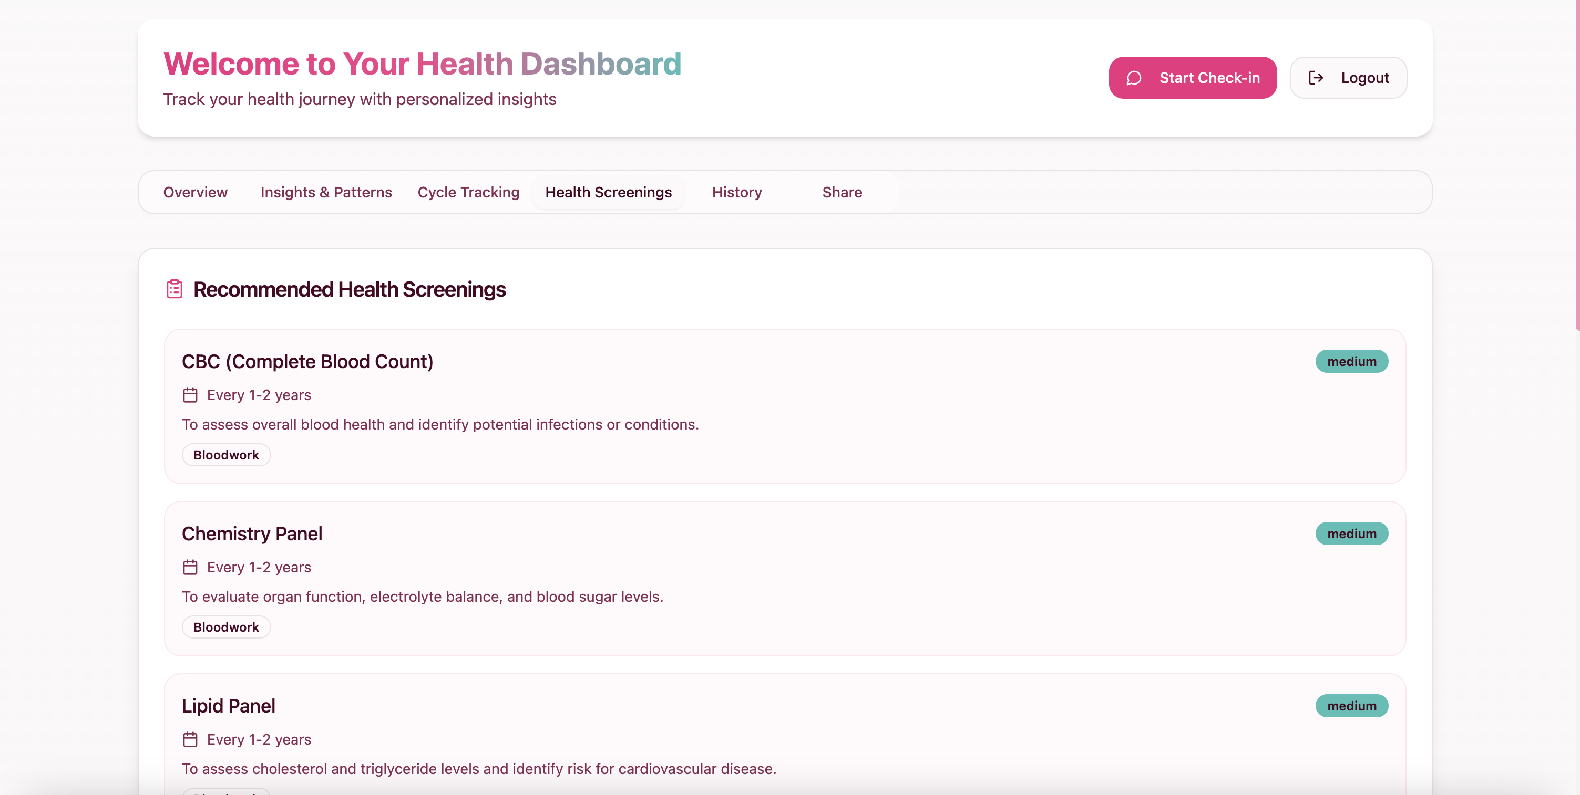Click the Bloodwork tag under Chemistry Panel
This screenshot has height=795, width=1580.
click(x=225, y=627)
